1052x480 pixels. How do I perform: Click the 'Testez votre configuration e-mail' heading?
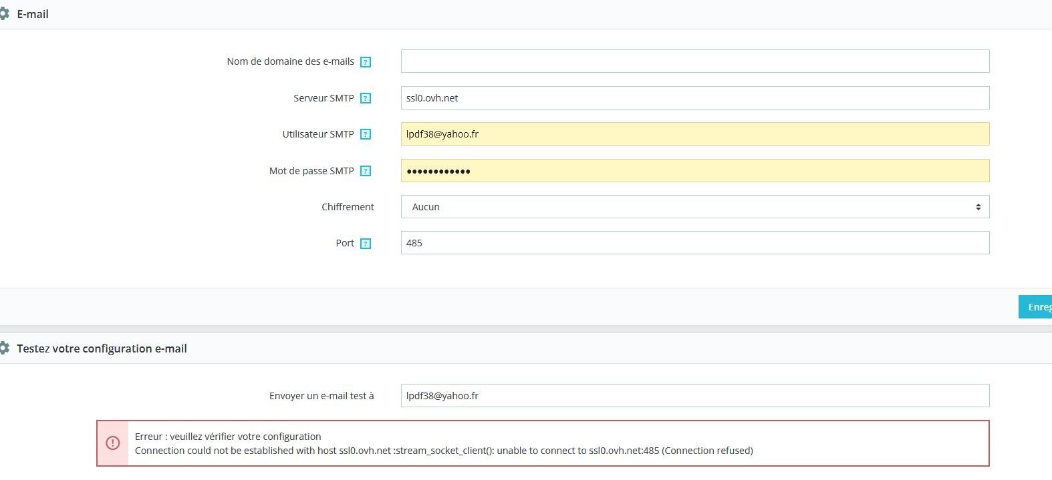pos(102,348)
